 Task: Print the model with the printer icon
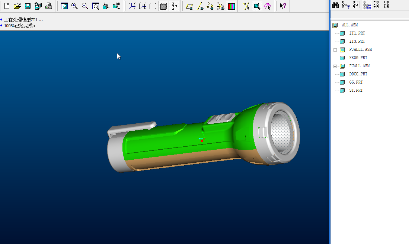49,6
